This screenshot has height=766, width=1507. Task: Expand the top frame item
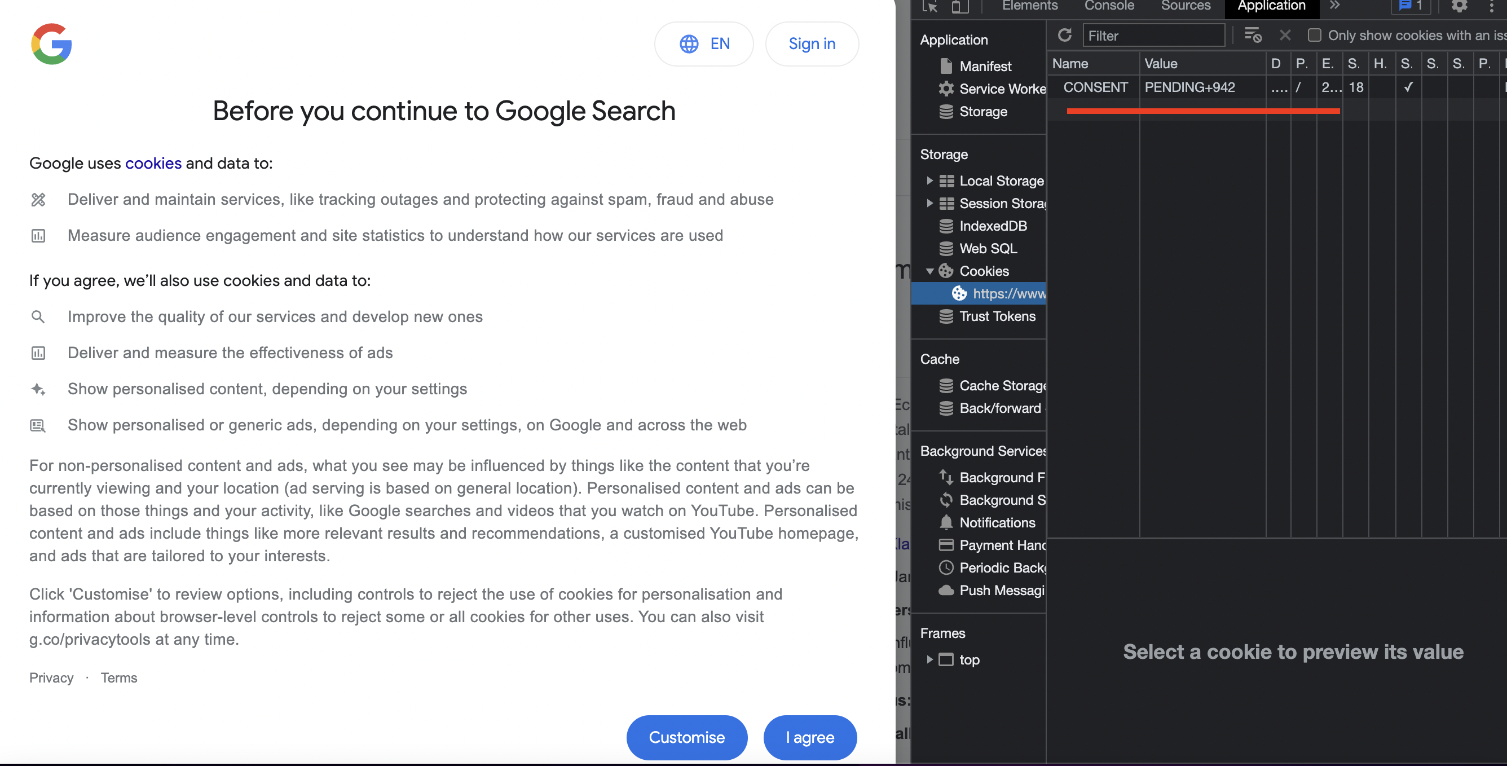click(x=929, y=659)
